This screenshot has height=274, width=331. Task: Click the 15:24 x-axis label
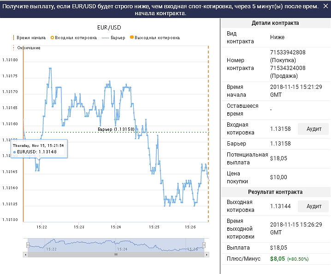pos(116,227)
